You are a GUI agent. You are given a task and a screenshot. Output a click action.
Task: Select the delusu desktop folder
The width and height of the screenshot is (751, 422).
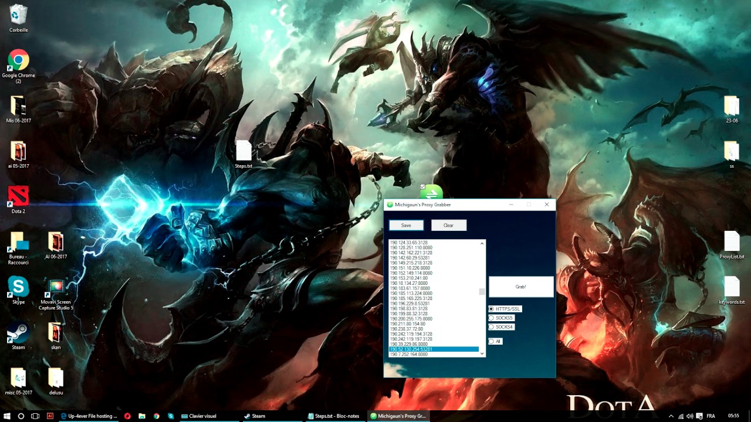click(56, 381)
